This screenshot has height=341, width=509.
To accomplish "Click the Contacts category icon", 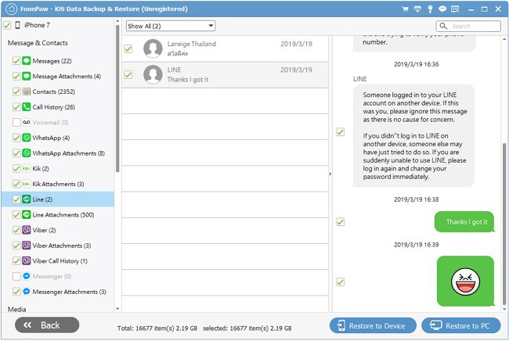I will pos(27,92).
